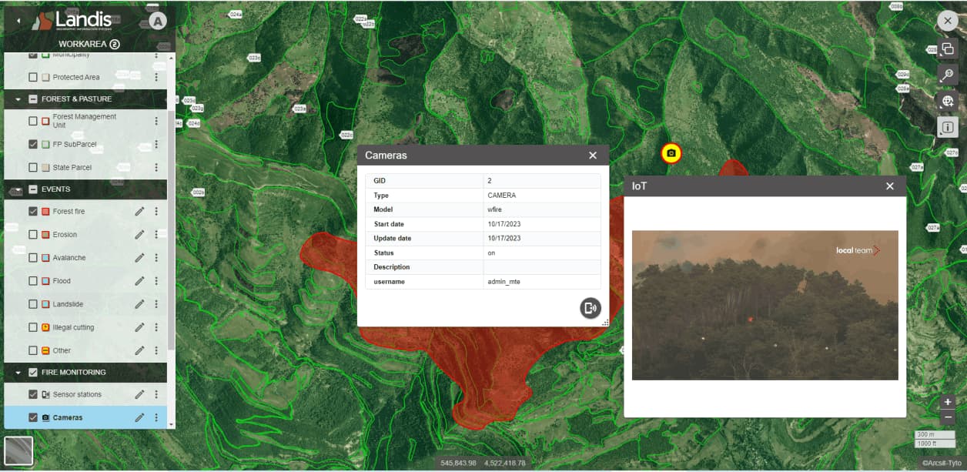The width and height of the screenshot is (967, 472).
Task: Close the IoT camera feed panel
Action: (890, 186)
